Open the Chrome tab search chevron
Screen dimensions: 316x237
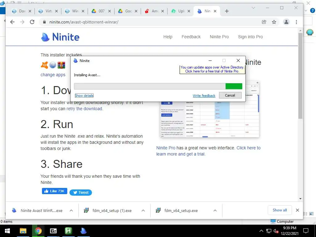coord(253,8)
